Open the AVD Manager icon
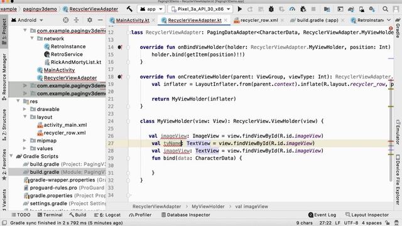 point(362,9)
